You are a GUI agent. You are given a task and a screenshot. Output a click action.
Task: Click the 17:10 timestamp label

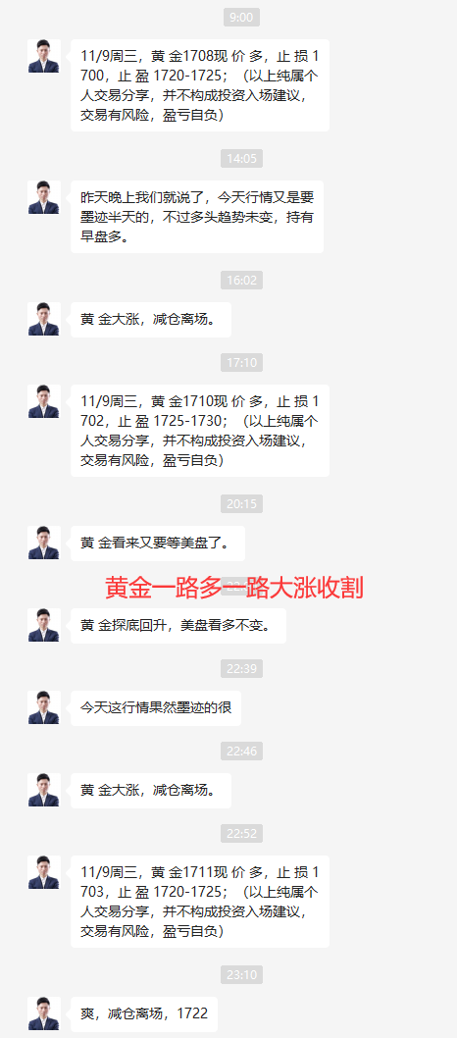241,363
